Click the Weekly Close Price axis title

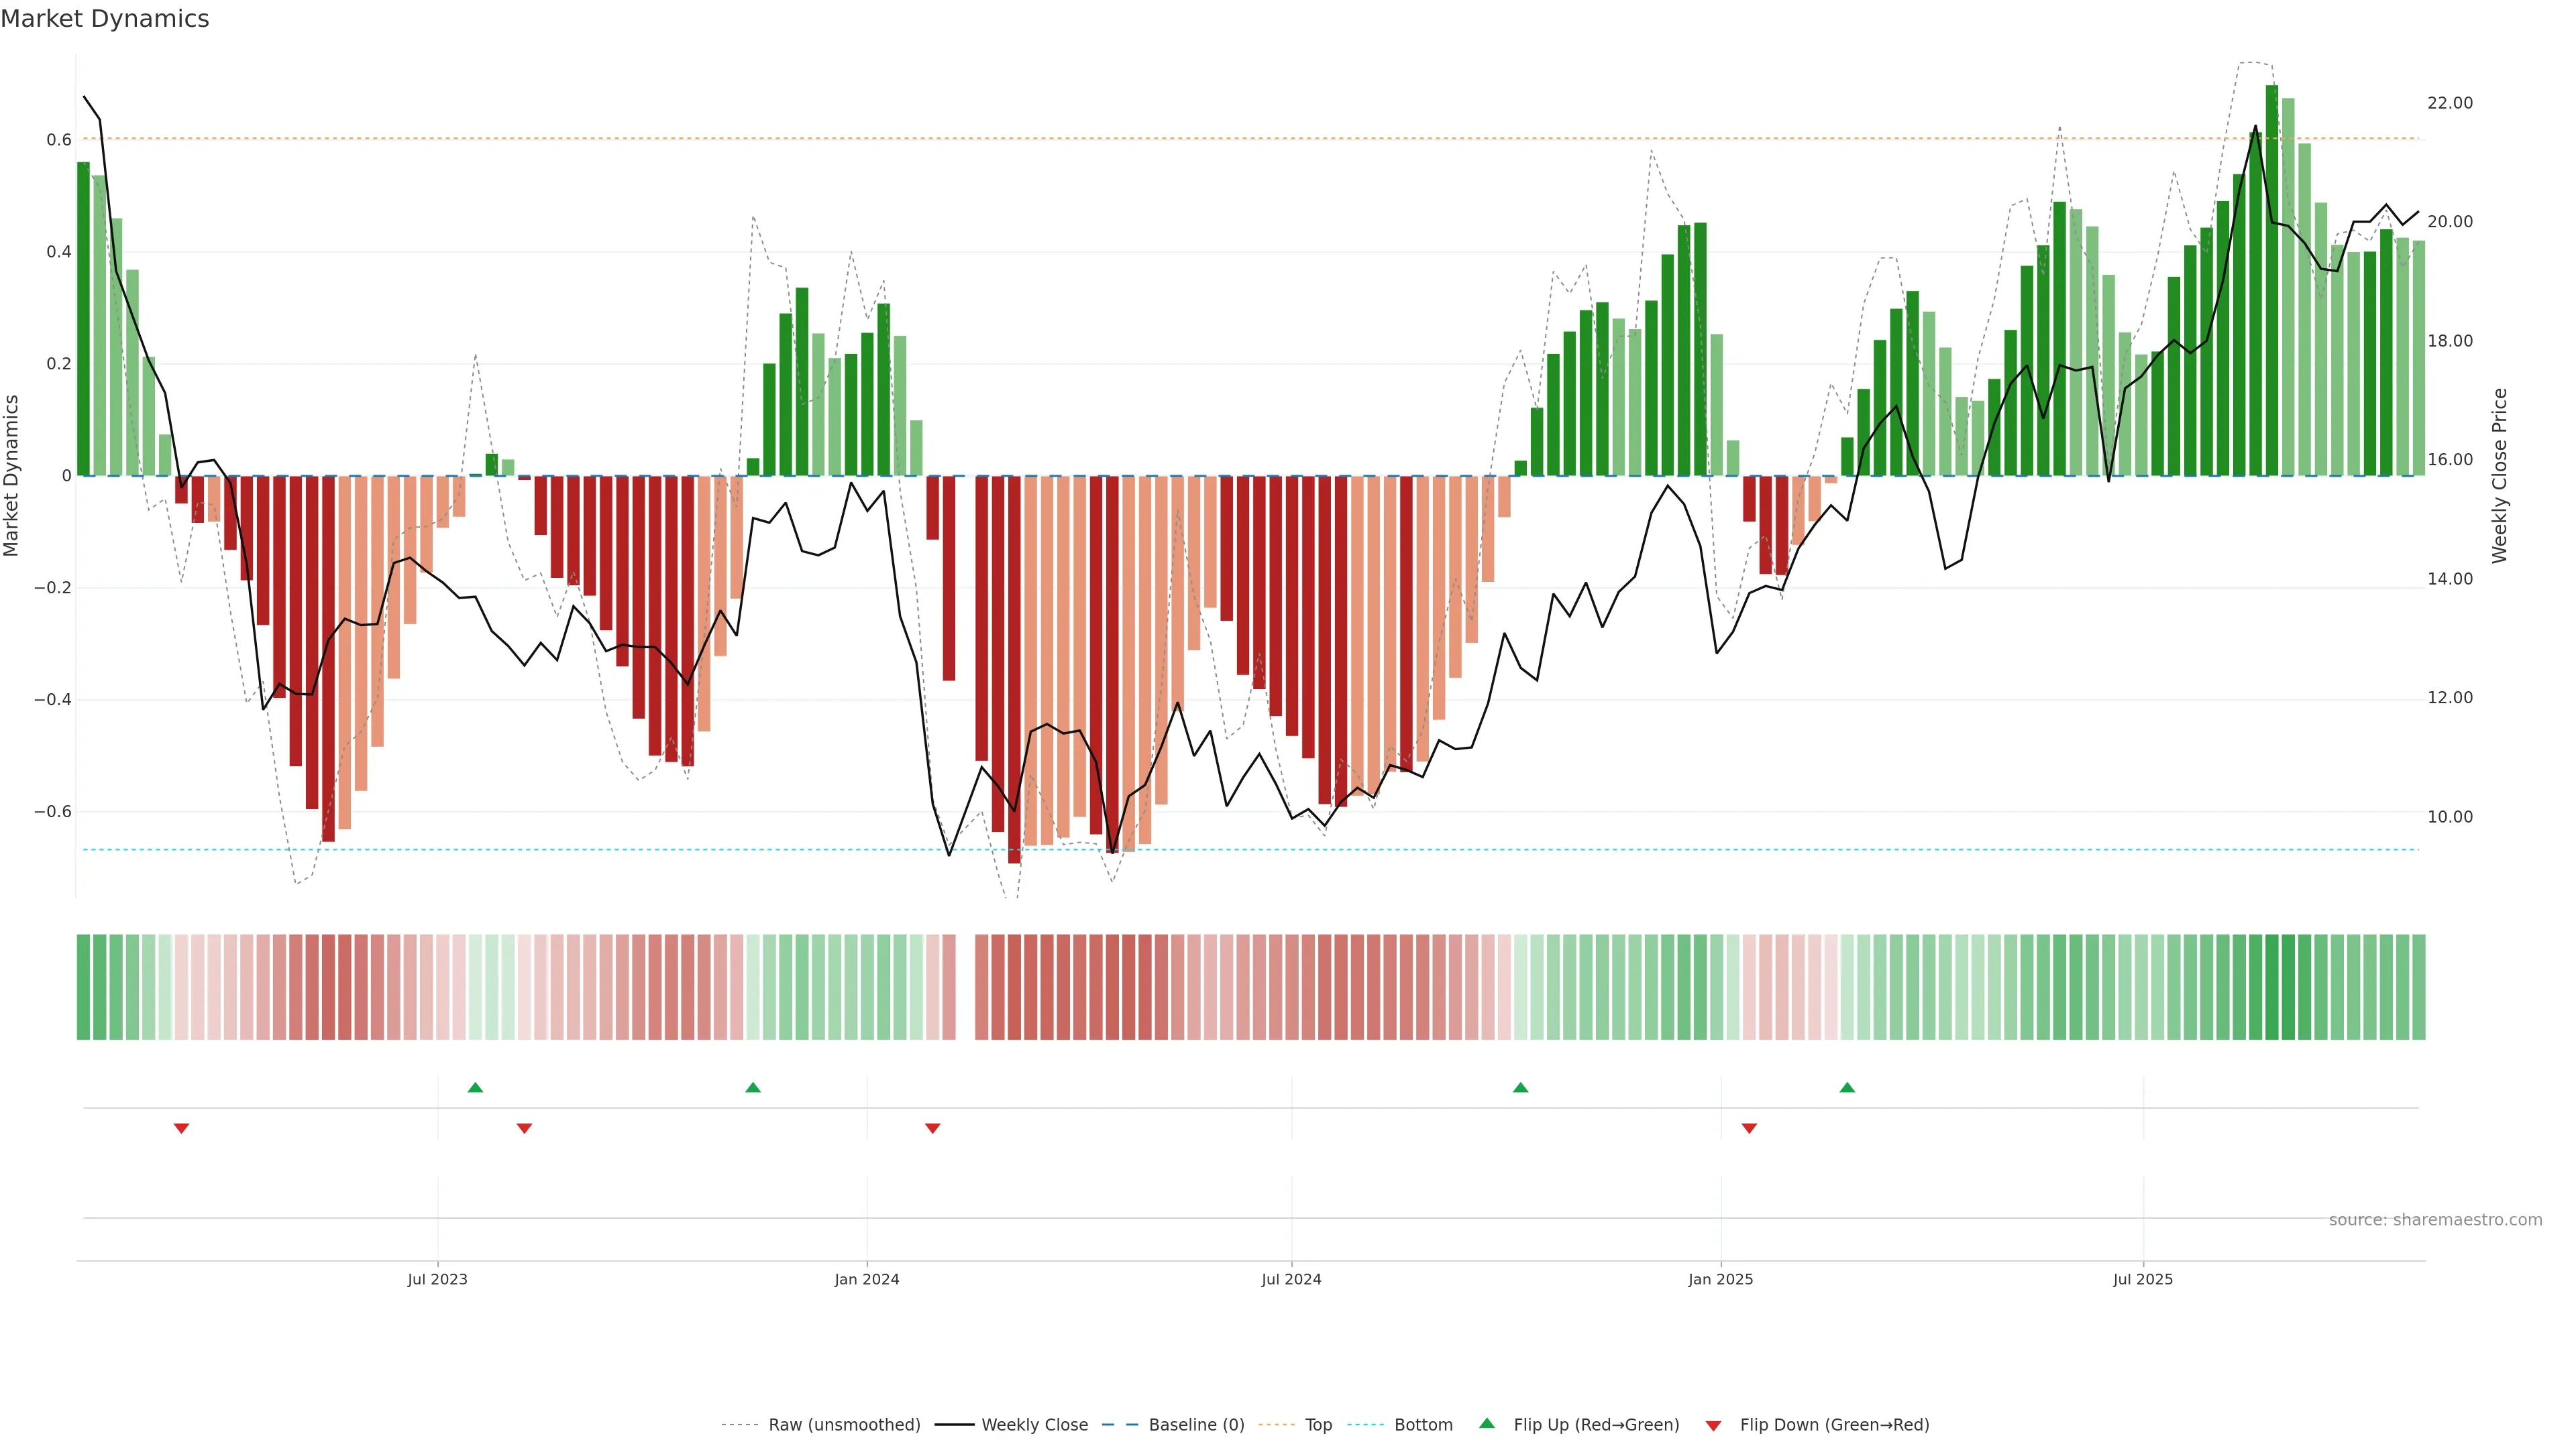2499,476
